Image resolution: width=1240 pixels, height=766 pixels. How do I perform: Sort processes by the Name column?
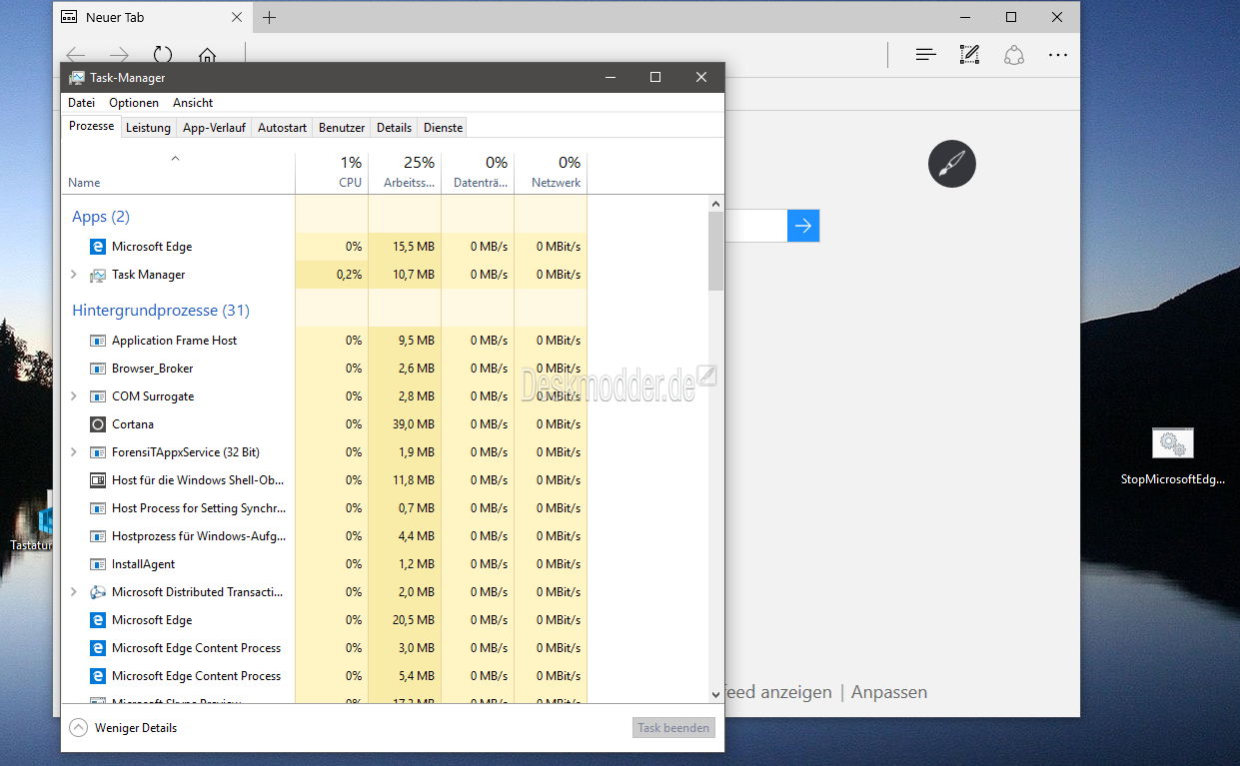click(178, 173)
